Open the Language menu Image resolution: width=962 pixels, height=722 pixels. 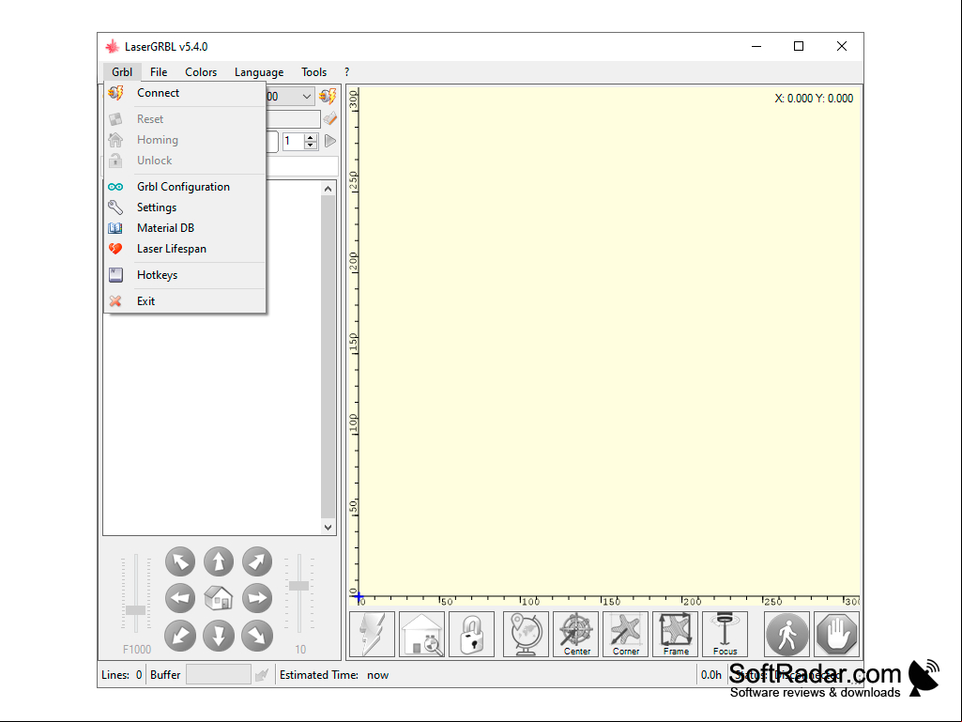[259, 72]
